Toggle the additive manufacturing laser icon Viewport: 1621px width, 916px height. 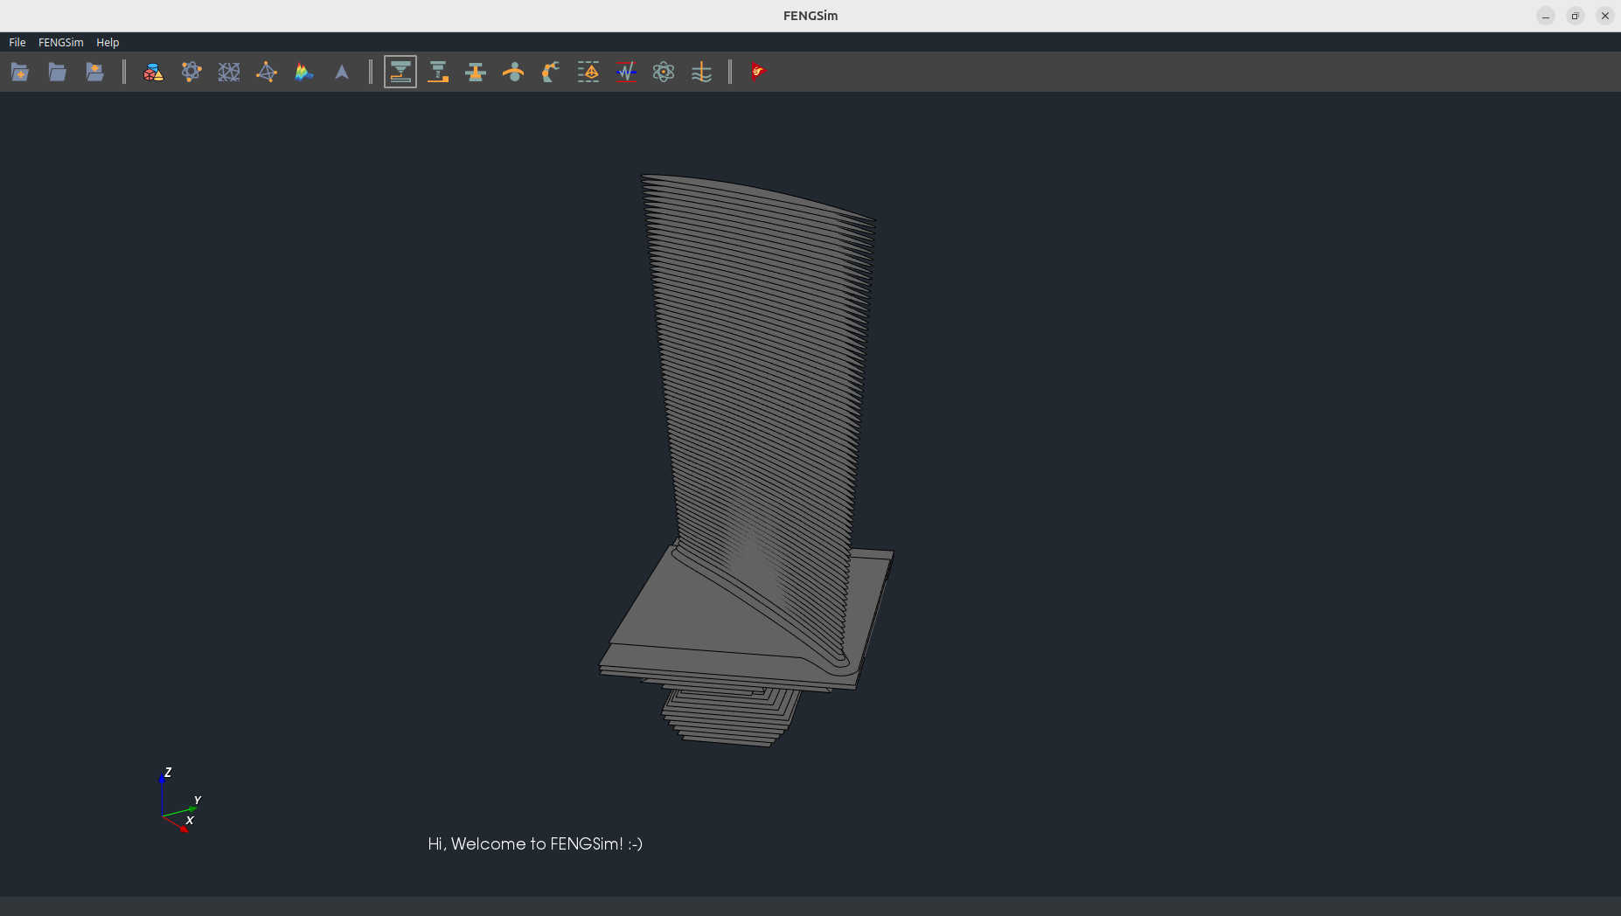[x=400, y=72]
